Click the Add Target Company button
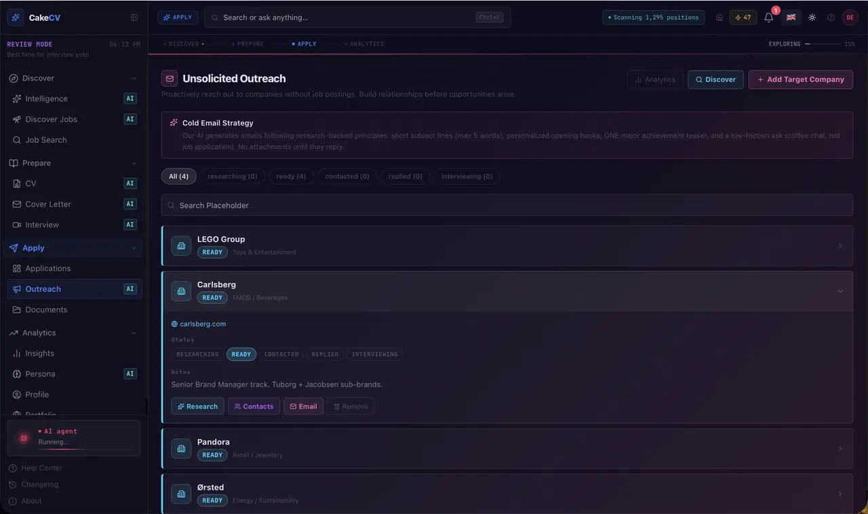 click(x=801, y=79)
